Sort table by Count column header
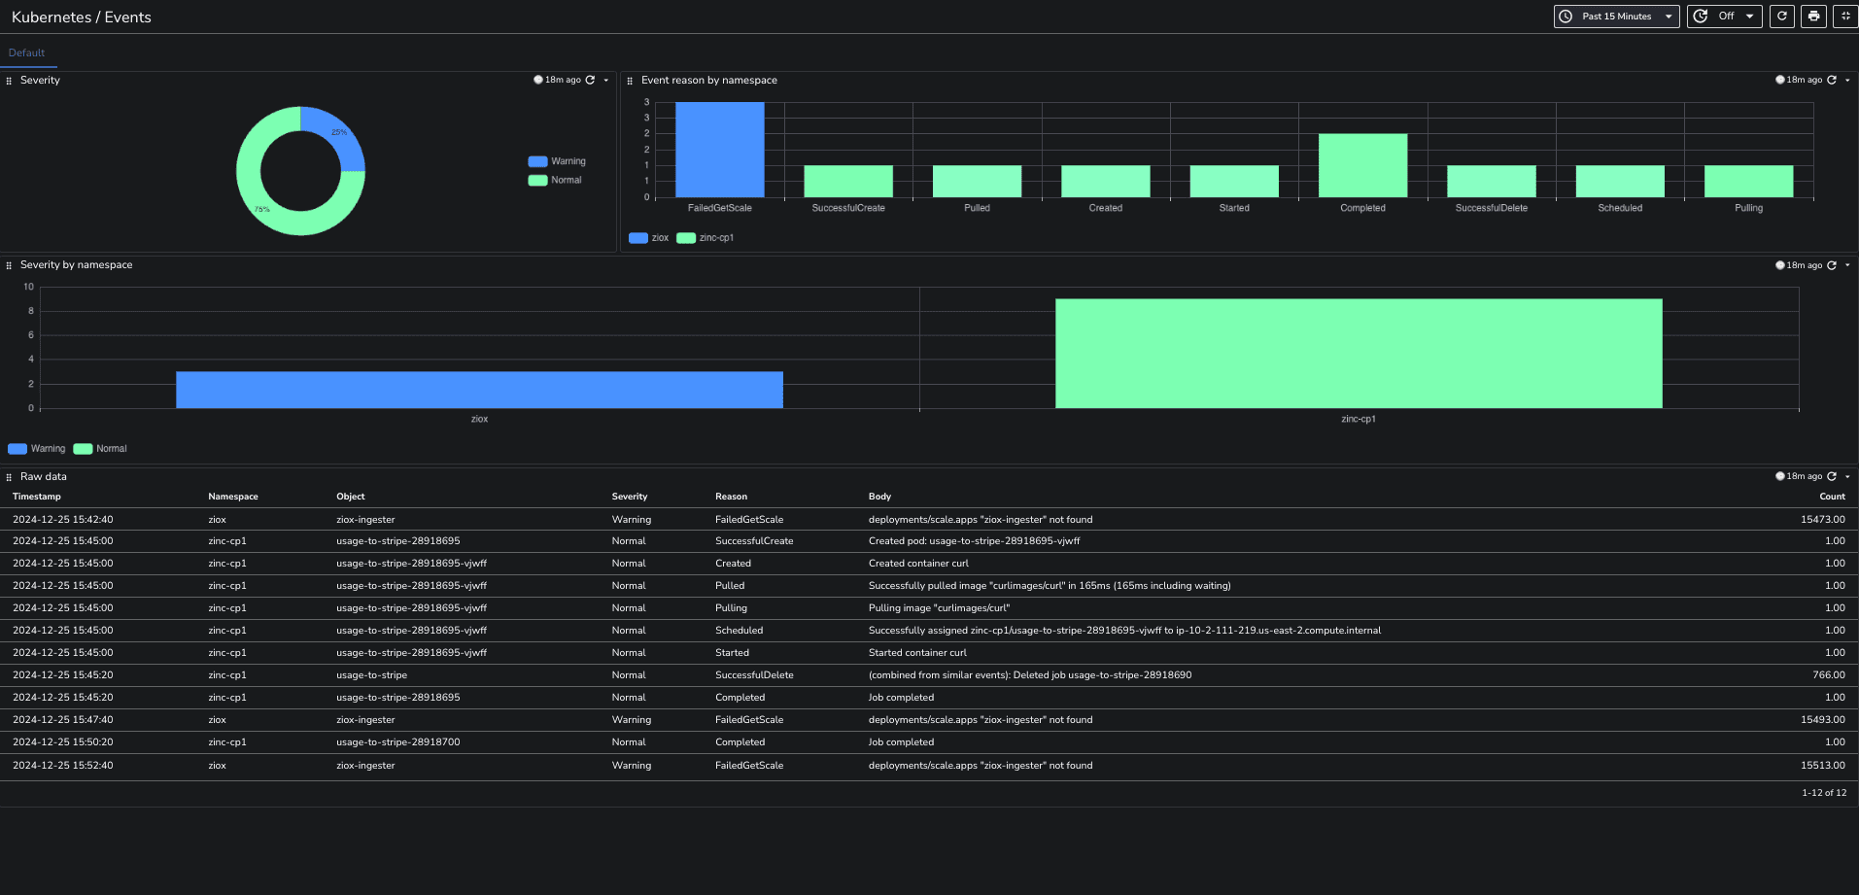This screenshot has width=1859, height=895. point(1832,497)
